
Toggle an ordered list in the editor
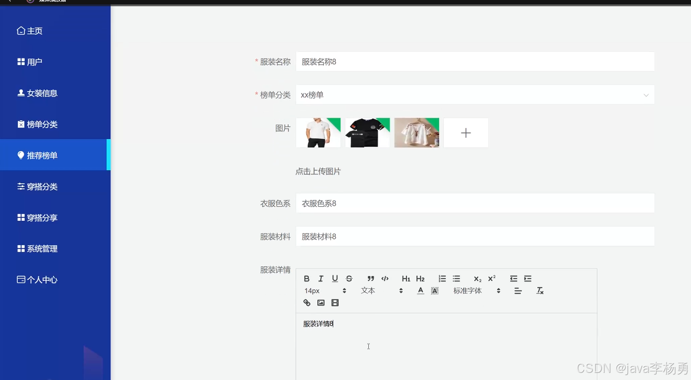pyautogui.click(x=442, y=278)
